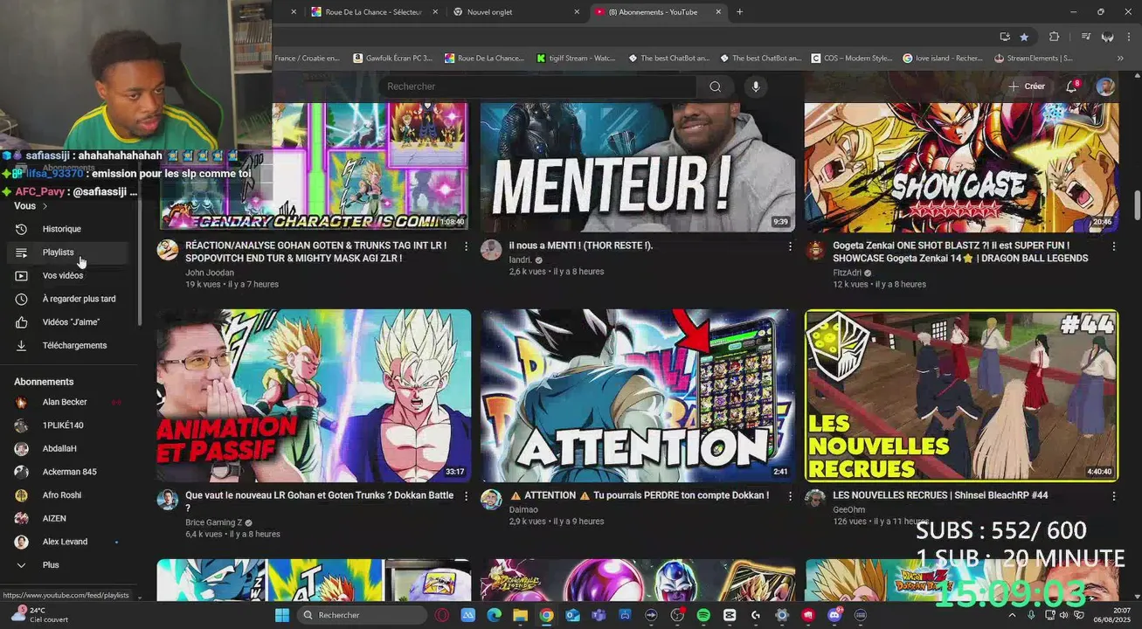Open StreamElements bookmark
Screen dimensions: 1142x629
(1034, 59)
